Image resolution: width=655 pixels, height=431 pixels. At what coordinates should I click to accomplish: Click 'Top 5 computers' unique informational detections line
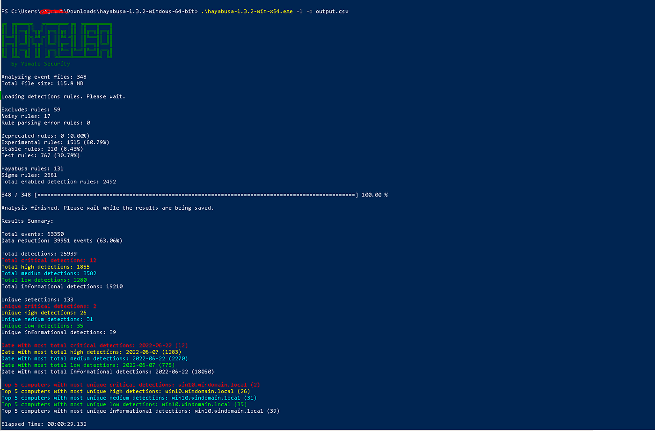pyautogui.click(x=140, y=411)
